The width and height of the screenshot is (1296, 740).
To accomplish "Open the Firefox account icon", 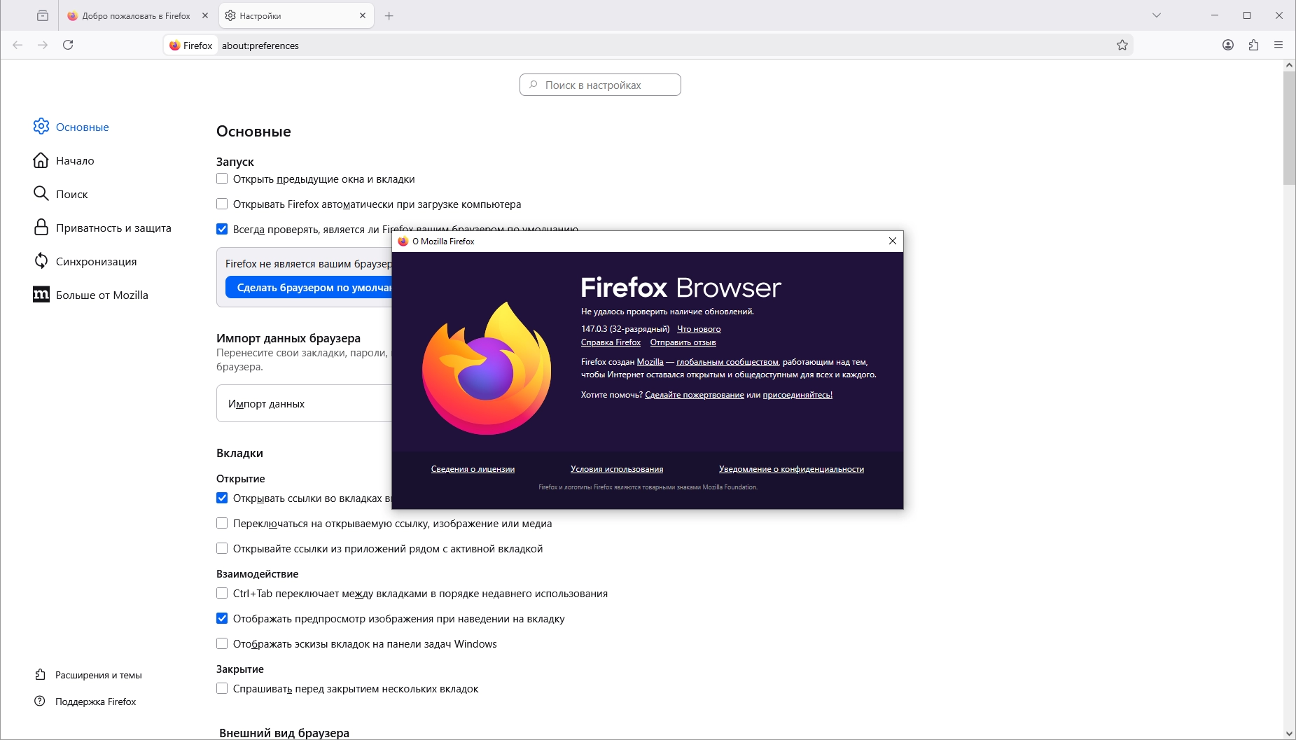I will (1228, 45).
